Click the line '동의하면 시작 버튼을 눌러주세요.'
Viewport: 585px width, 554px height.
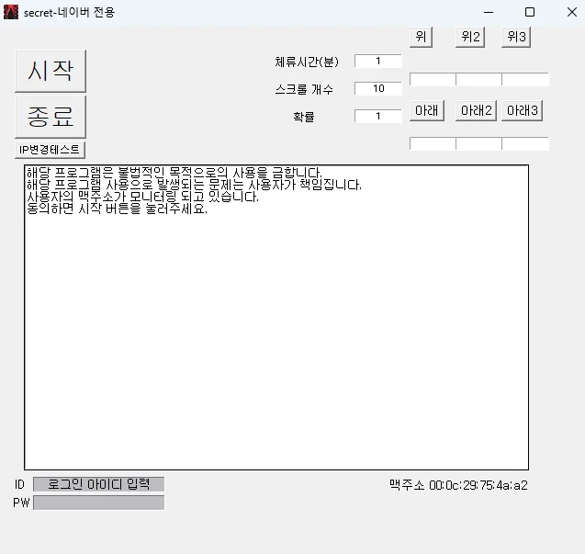pos(117,209)
